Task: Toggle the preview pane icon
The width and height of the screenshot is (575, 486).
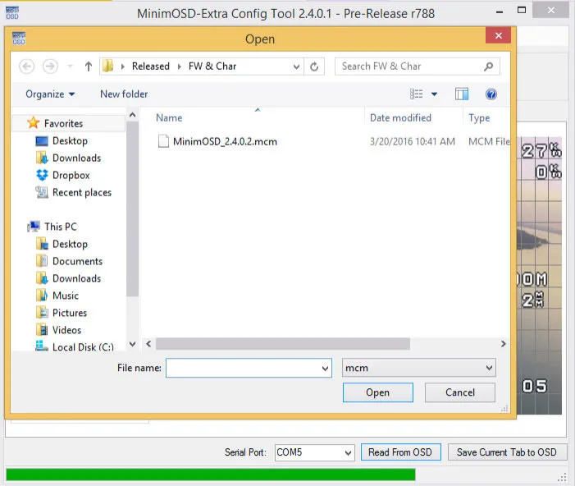Action: click(462, 94)
